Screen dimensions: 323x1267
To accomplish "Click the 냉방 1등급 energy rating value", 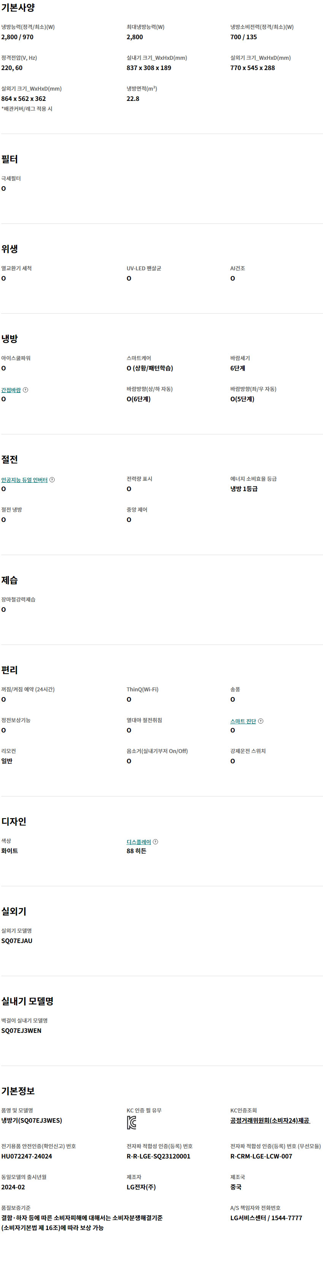I will click(x=244, y=489).
